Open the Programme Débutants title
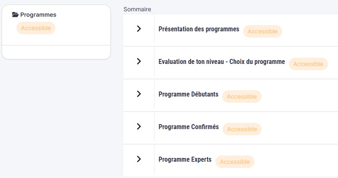The height and width of the screenshot is (178, 338). (x=189, y=94)
